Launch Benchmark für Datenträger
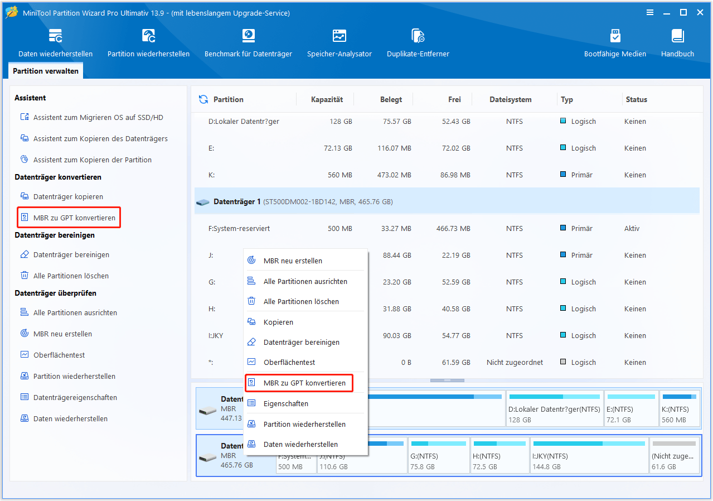713x501 pixels. (x=248, y=44)
